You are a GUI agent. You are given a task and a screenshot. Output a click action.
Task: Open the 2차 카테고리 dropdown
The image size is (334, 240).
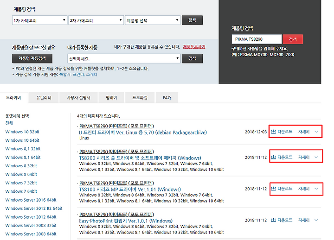tap(96, 20)
